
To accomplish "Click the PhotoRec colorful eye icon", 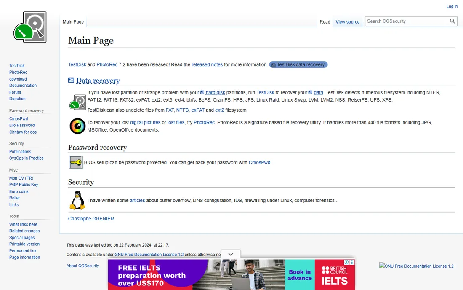I will coord(78,126).
